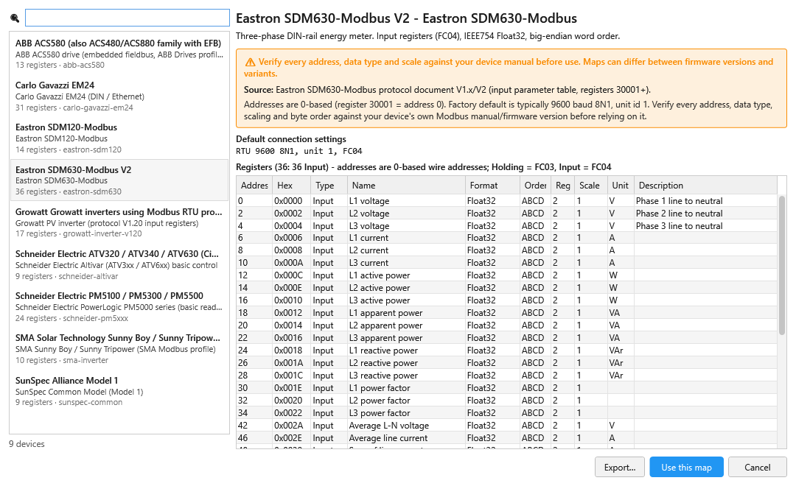This screenshot has height=486, width=796.
Task: Sort by the Type column header
Action: point(329,185)
